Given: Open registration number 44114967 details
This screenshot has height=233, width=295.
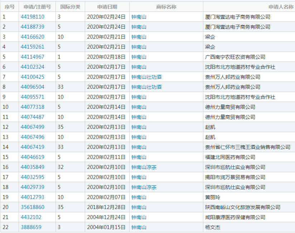Looking at the screenshot, I should tap(33, 57).
